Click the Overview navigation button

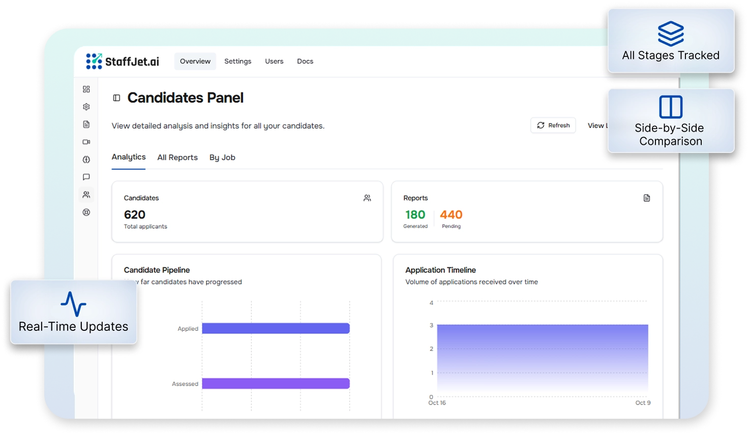pyautogui.click(x=195, y=61)
